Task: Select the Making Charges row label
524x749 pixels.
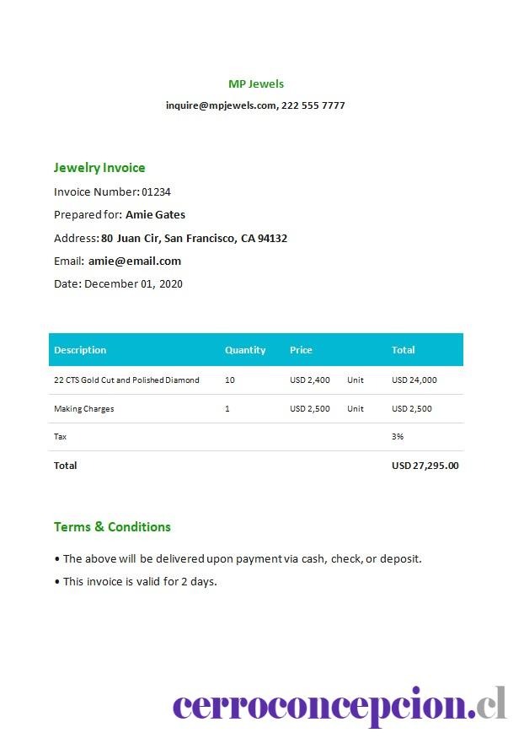Action: pos(84,409)
